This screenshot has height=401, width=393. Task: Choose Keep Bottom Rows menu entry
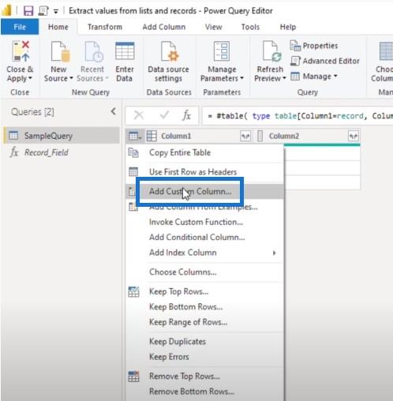click(x=205, y=307)
